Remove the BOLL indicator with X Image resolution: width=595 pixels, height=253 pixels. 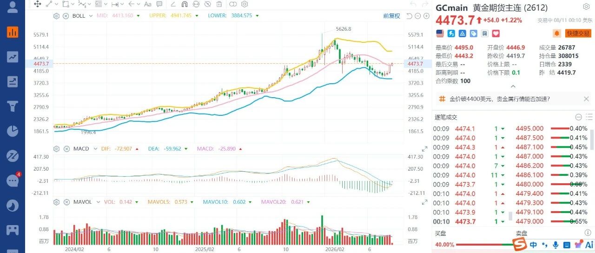66,15
